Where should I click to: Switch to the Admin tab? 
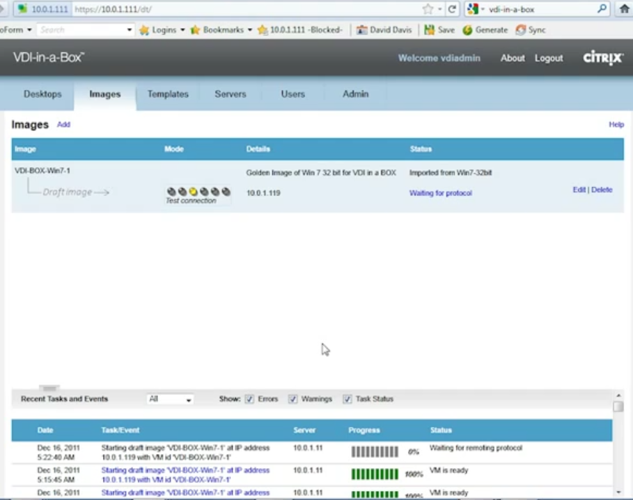(x=356, y=94)
